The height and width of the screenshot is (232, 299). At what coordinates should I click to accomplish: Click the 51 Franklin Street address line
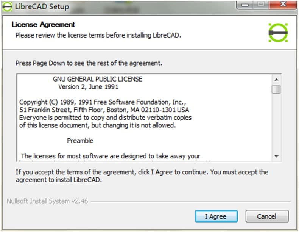pos(104,110)
